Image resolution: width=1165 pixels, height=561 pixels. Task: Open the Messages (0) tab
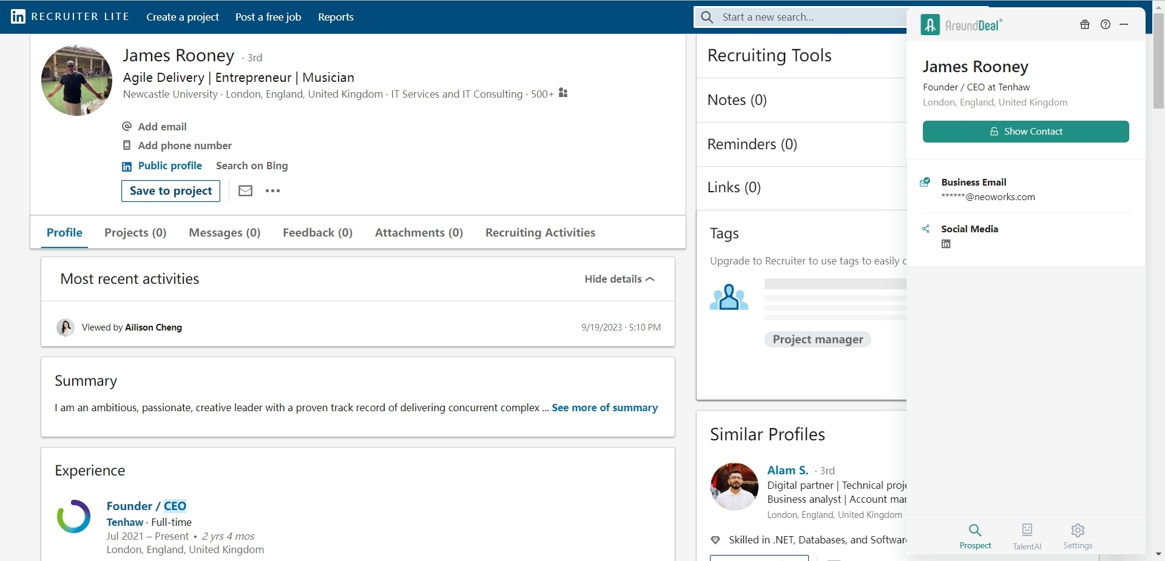[225, 232]
